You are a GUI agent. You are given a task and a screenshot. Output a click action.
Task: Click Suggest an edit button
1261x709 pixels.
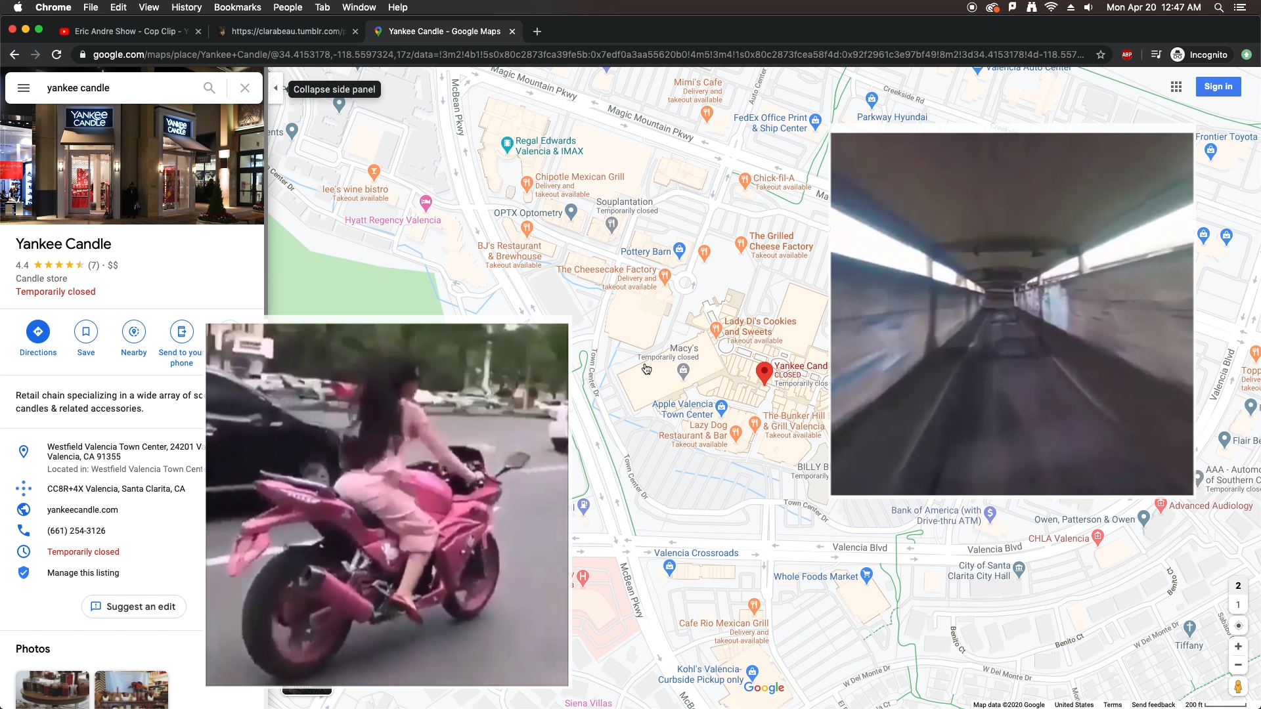(x=134, y=607)
